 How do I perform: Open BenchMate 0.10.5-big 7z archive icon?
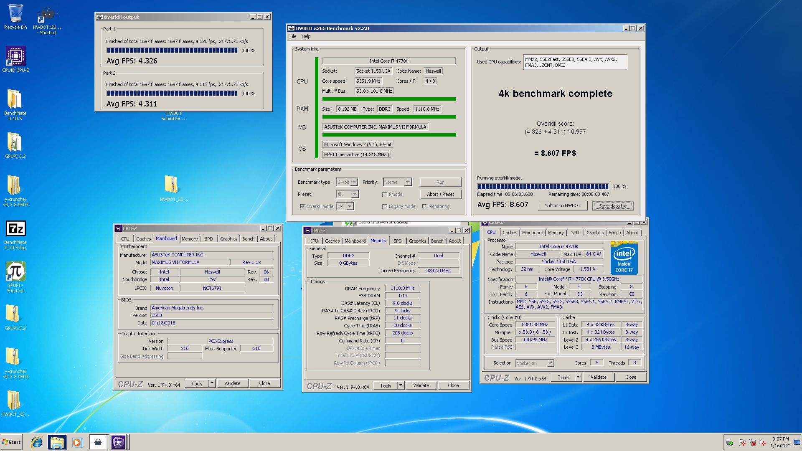click(15, 235)
